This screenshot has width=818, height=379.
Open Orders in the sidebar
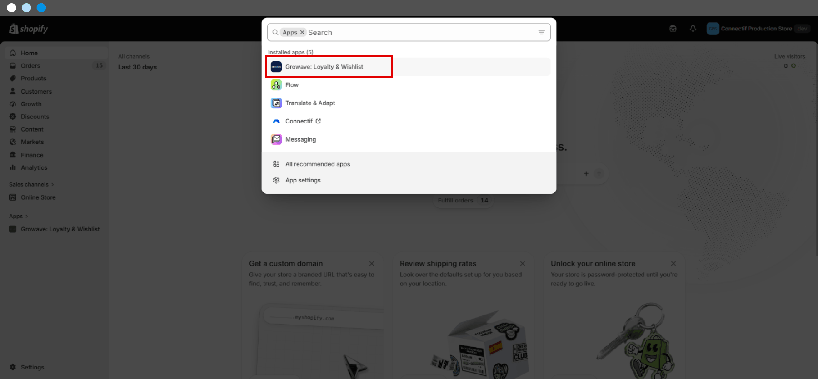coord(56,66)
